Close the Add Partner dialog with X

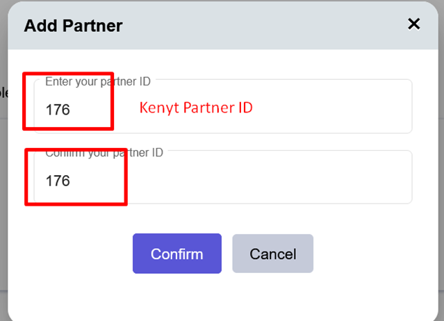[x=413, y=24]
